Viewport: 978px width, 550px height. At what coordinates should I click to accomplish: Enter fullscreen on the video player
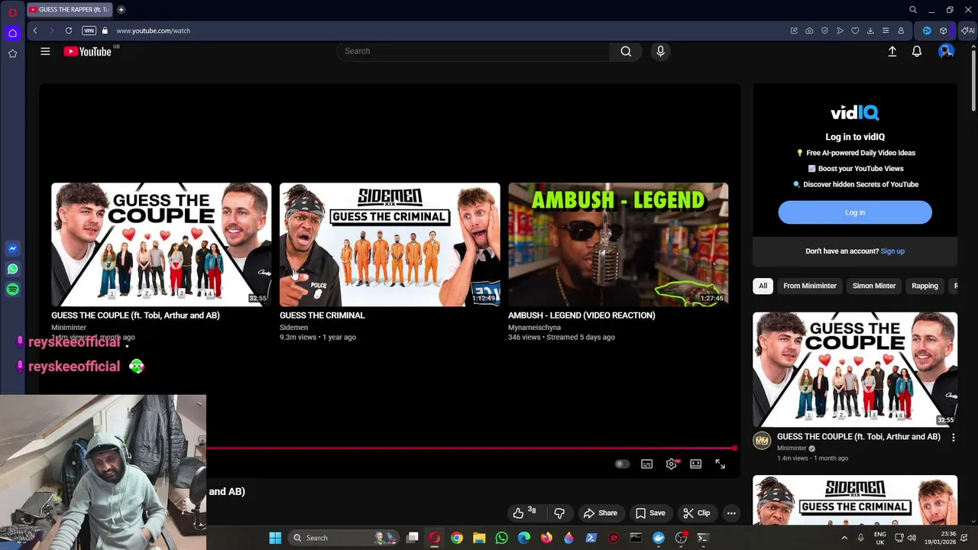720,464
